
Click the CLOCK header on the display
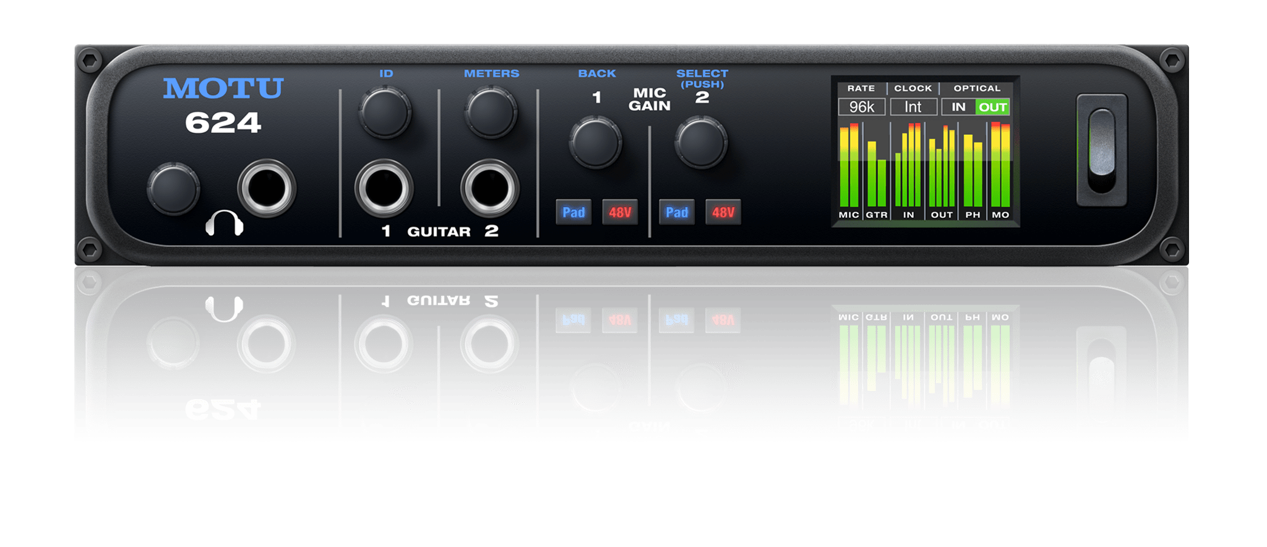[x=913, y=88]
